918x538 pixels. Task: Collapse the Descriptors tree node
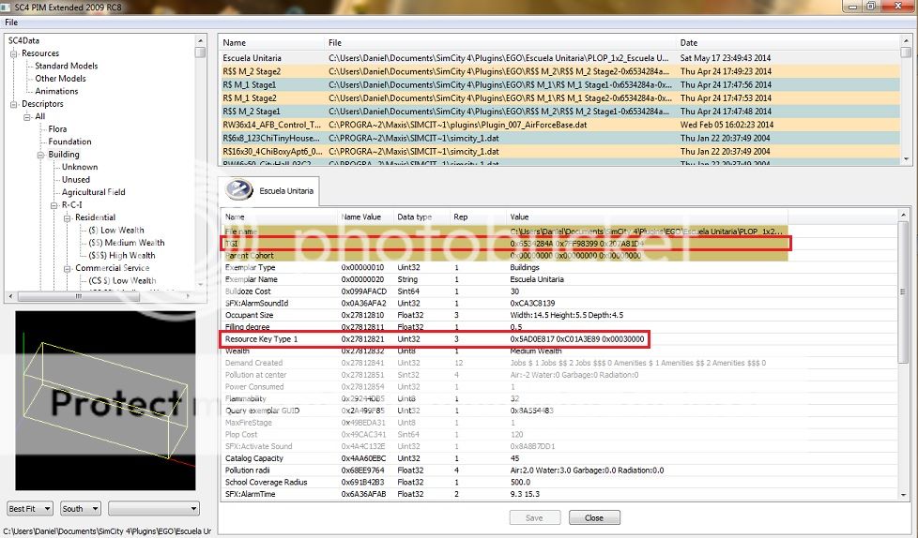pyautogui.click(x=14, y=104)
